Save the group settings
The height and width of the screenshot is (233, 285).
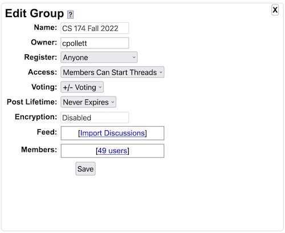[85, 168]
